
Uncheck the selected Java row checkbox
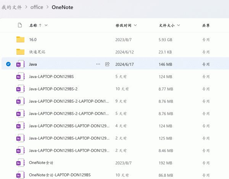click(x=8, y=64)
